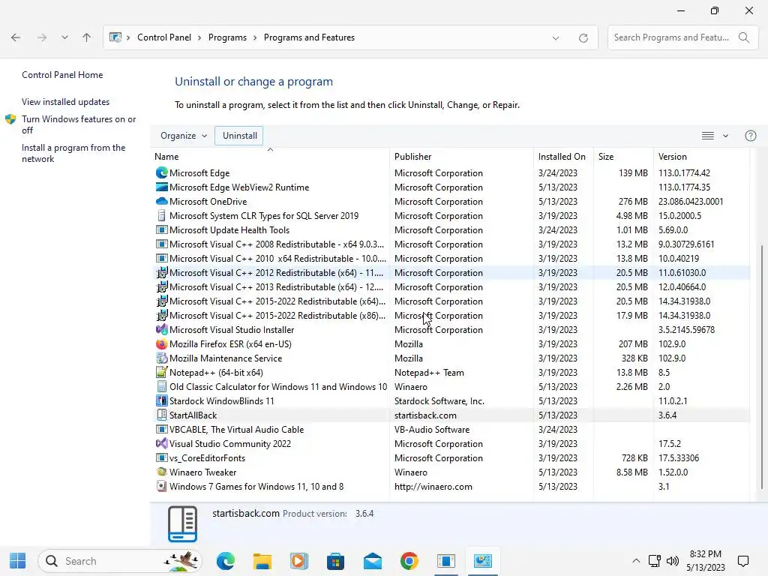768x576 pixels.
Task: Click the Microsoft Edge WebView2 Runtime icon
Action: click(162, 187)
